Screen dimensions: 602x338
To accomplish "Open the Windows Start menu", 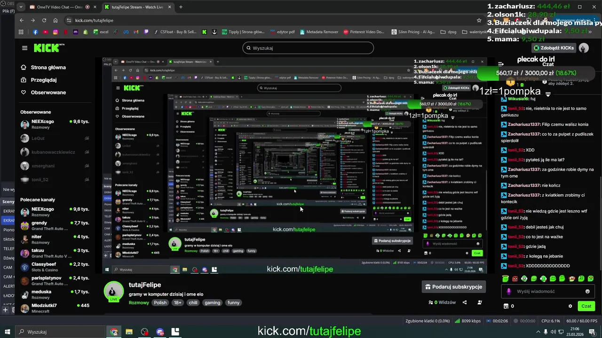I will point(8,332).
